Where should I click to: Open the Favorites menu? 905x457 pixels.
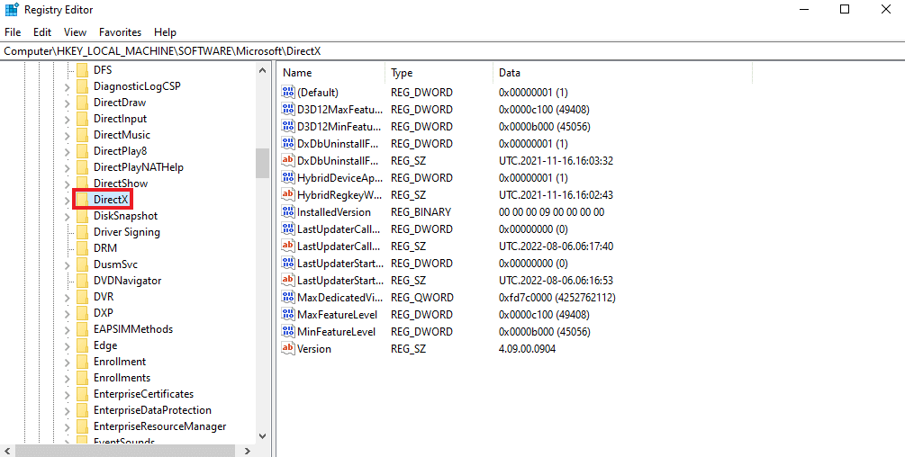point(120,32)
